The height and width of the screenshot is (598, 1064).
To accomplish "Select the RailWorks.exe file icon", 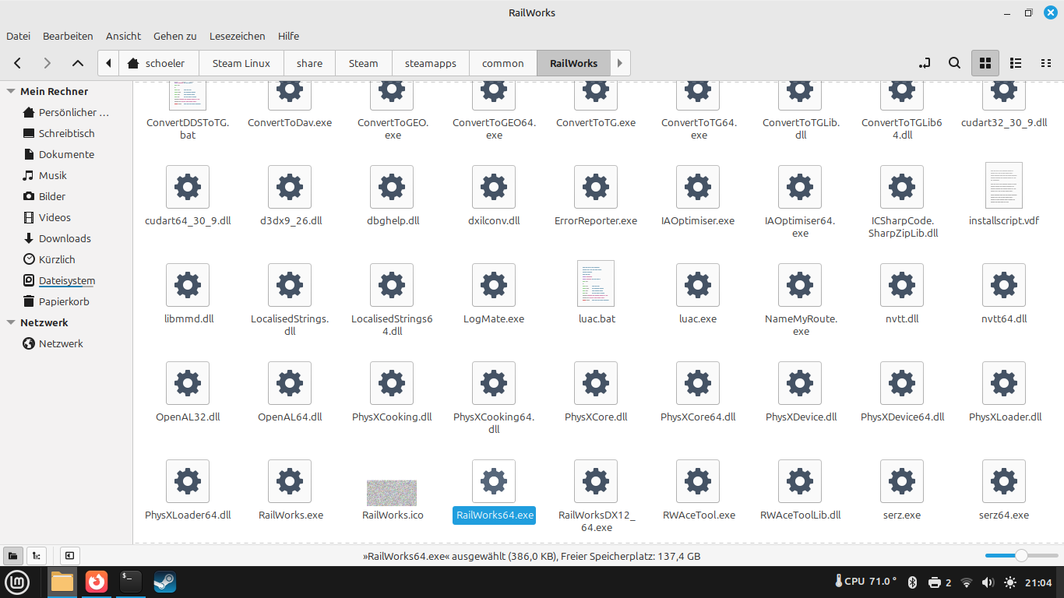I will [x=290, y=481].
